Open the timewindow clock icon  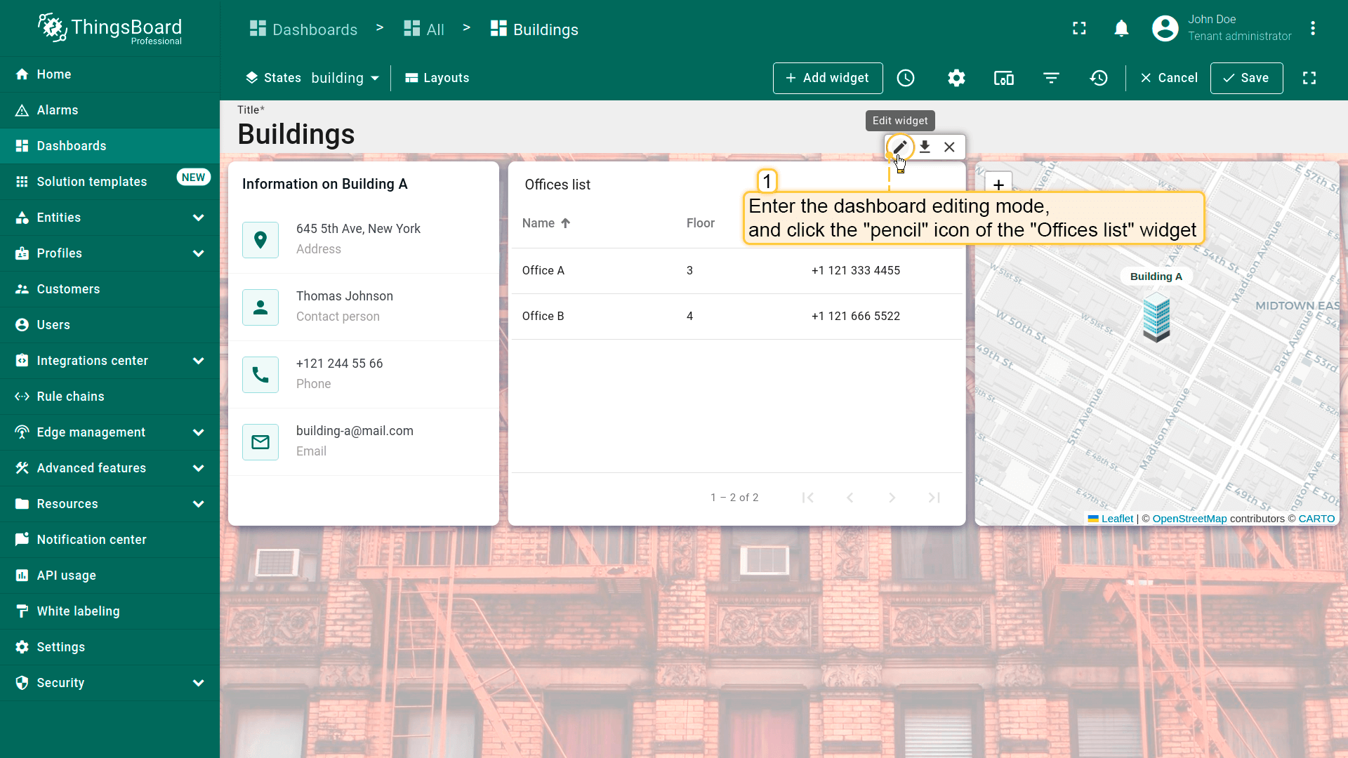point(906,78)
